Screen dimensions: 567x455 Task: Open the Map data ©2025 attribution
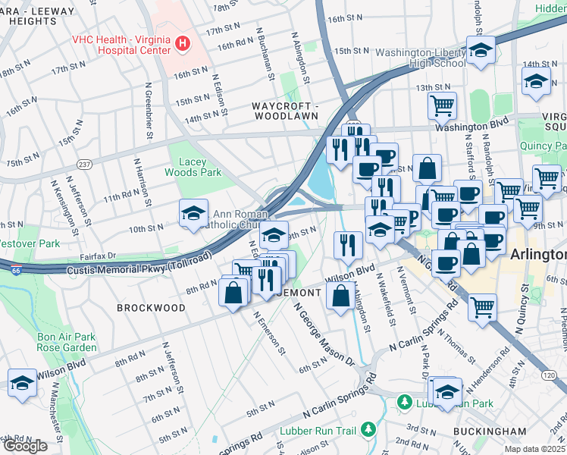tap(535, 450)
